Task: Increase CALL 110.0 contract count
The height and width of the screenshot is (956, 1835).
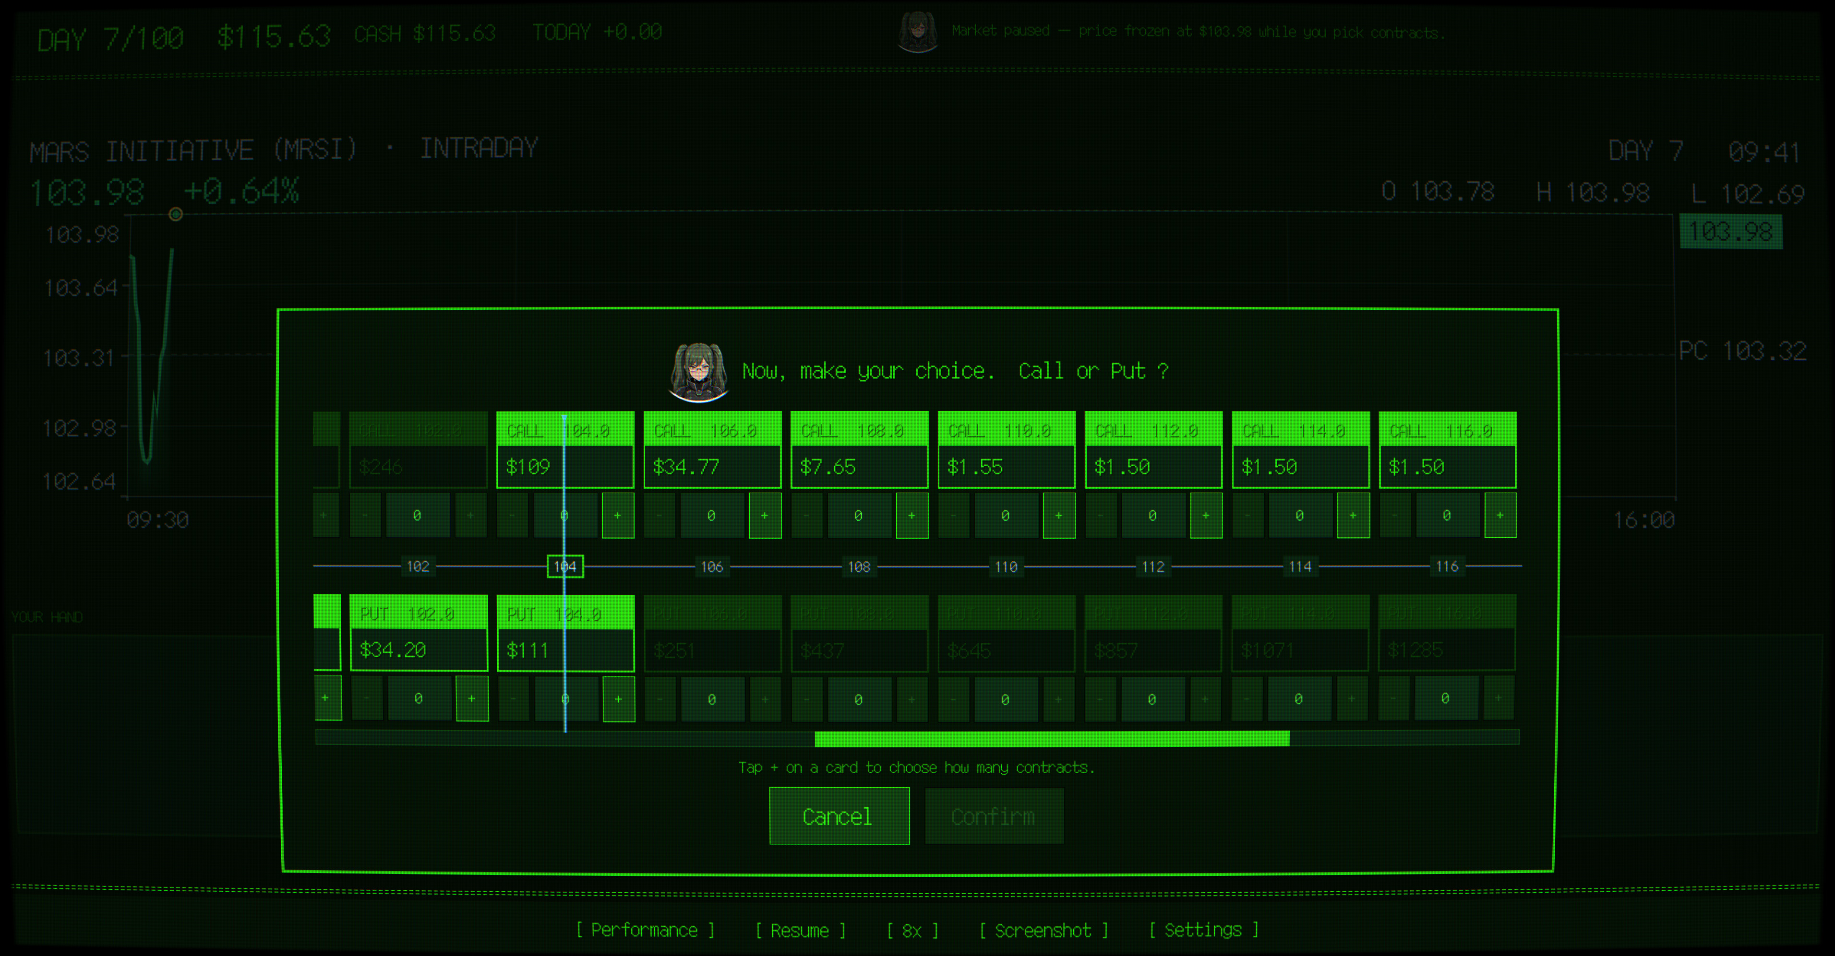Action: pos(1059,515)
